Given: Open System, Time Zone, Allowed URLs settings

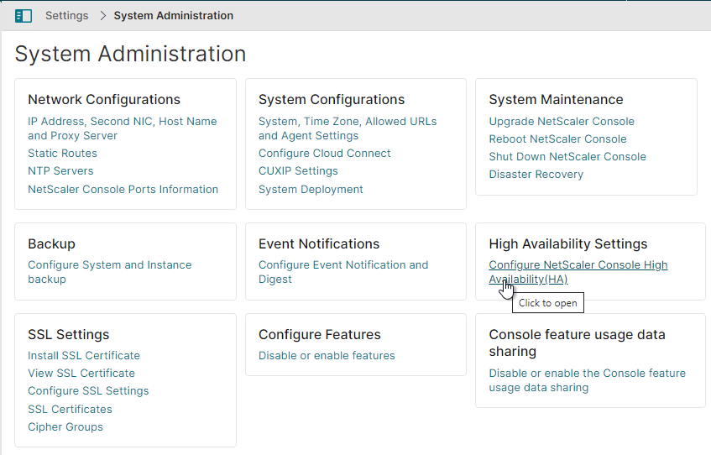Looking at the screenshot, I should (x=348, y=128).
